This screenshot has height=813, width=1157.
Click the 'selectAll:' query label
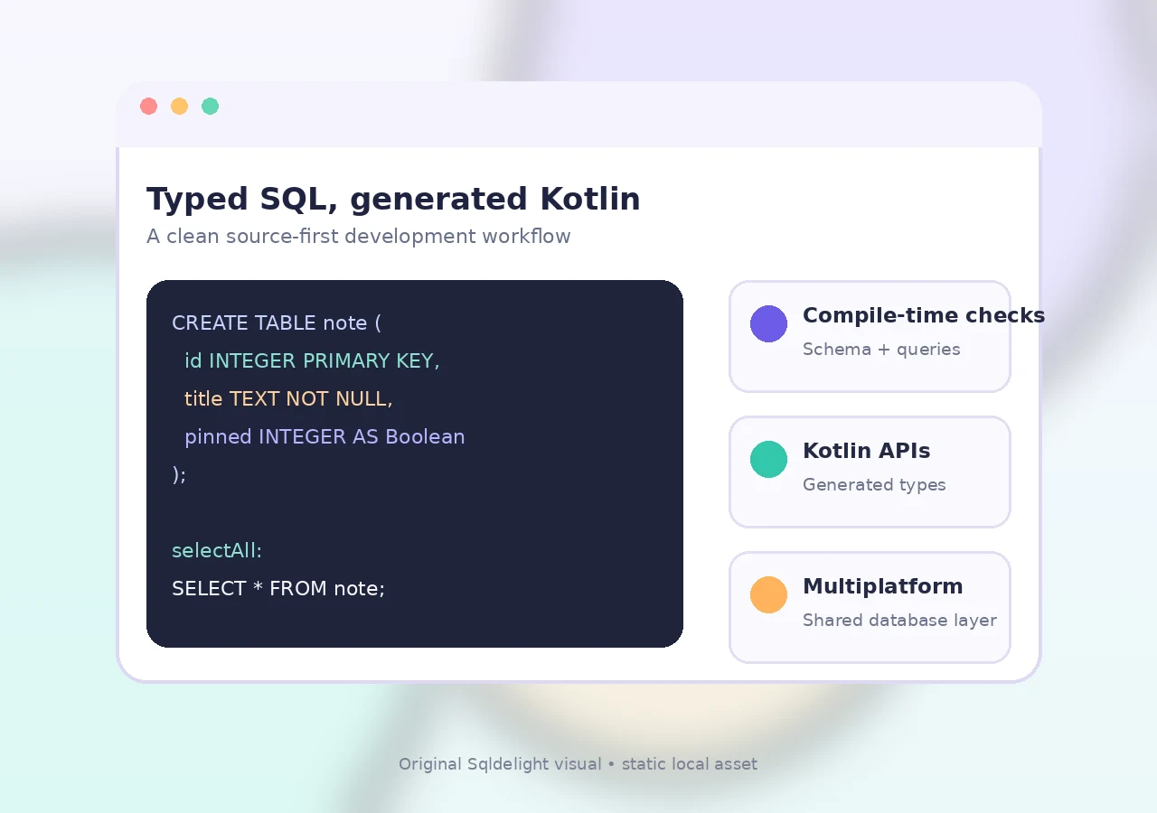tap(217, 551)
